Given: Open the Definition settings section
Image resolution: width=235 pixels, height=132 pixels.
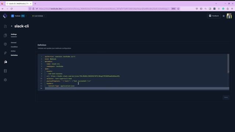Looking at the screenshot, I should (x=14, y=55).
